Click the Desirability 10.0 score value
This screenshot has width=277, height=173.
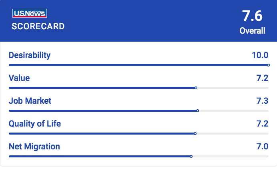point(260,55)
